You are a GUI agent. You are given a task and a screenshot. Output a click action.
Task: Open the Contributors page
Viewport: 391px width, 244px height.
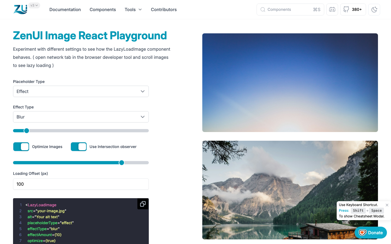coord(164,9)
